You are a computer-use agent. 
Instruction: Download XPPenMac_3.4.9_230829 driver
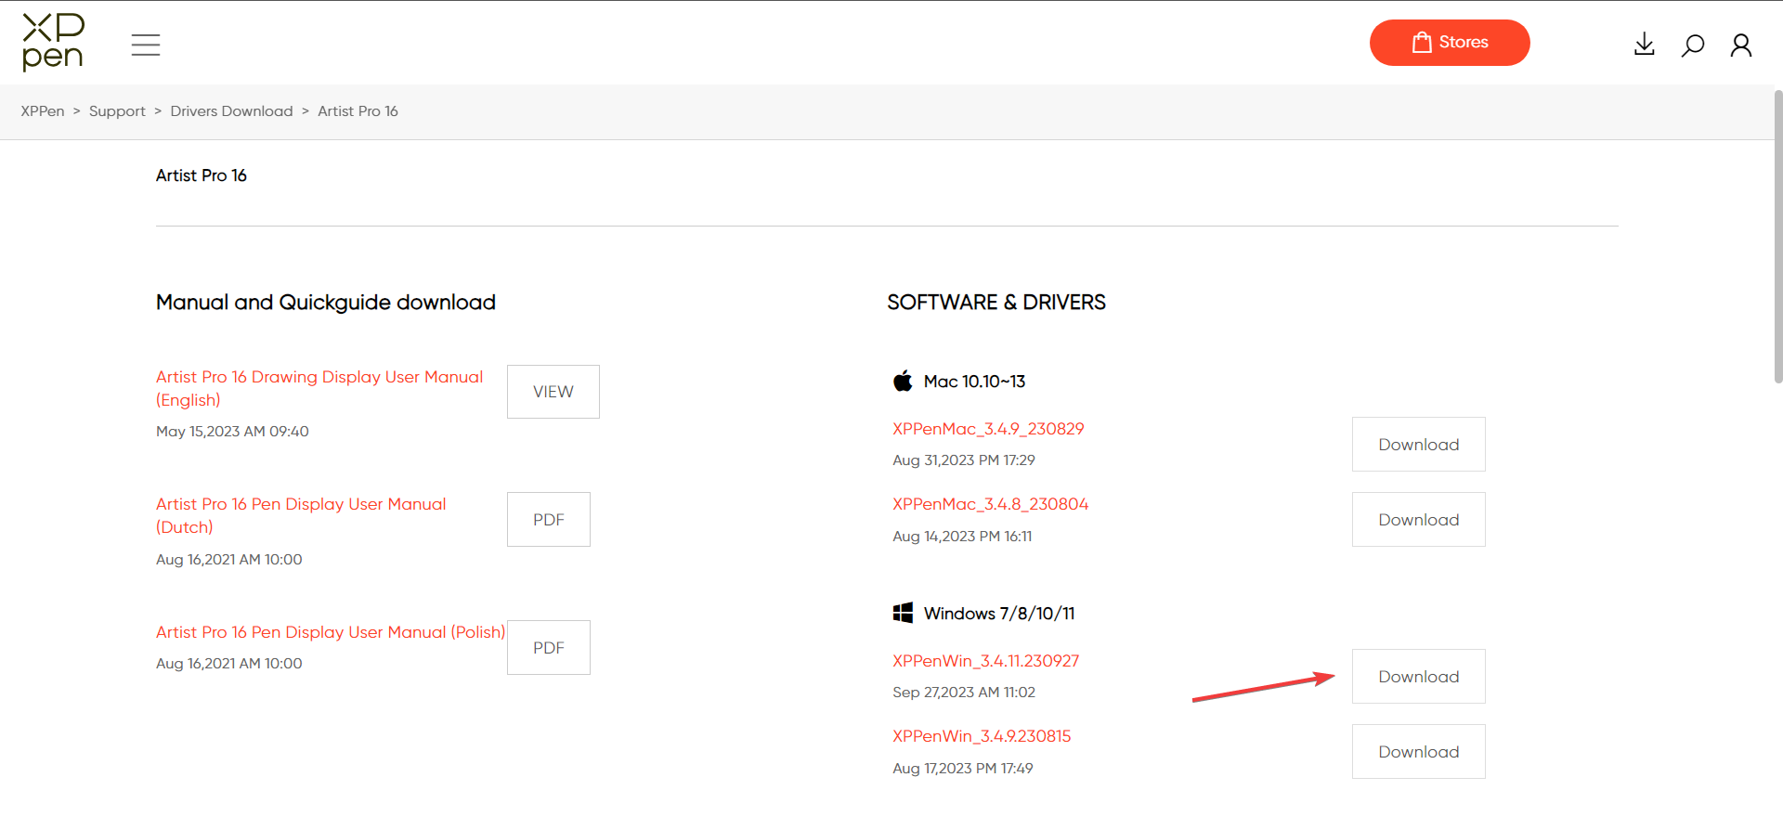point(1419,445)
